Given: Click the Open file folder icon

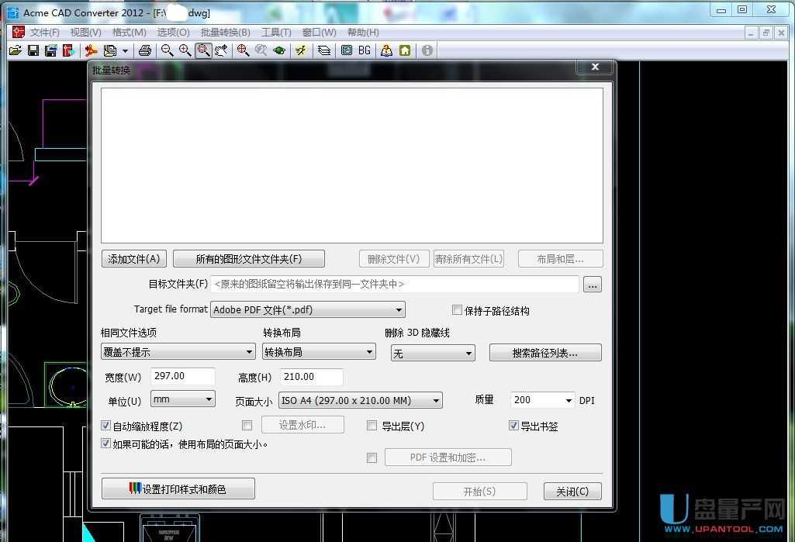Looking at the screenshot, I should pos(15,50).
